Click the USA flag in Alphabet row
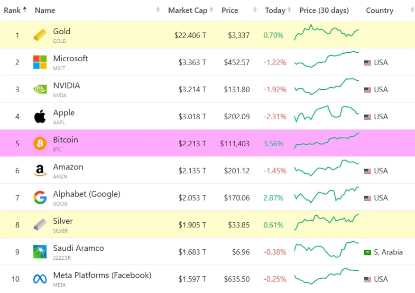This screenshot has width=415, height=293. pyautogui.click(x=368, y=198)
